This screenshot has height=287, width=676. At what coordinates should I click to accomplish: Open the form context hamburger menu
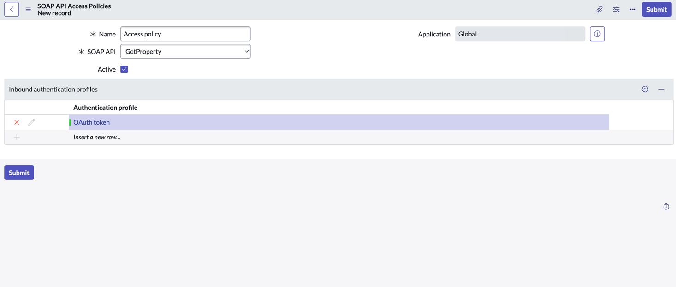click(28, 9)
